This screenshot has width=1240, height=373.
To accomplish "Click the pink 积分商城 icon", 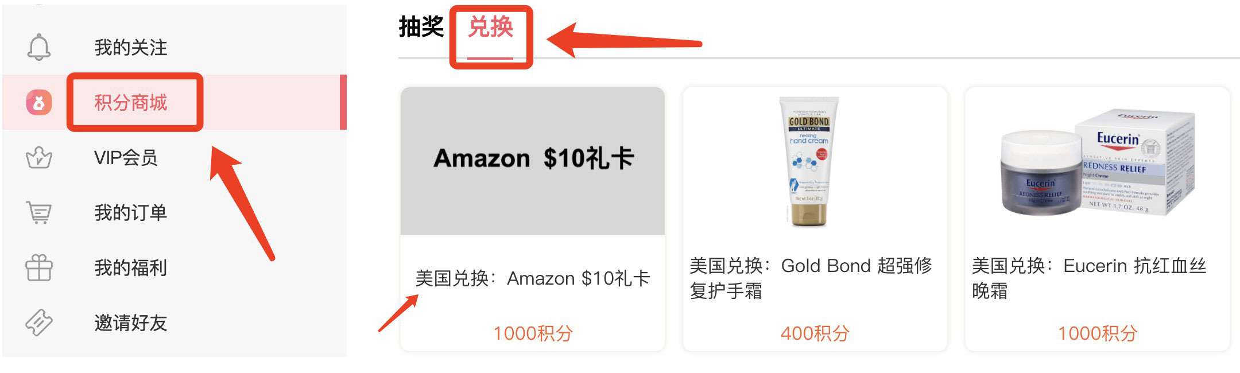I will pyautogui.click(x=39, y=103).
